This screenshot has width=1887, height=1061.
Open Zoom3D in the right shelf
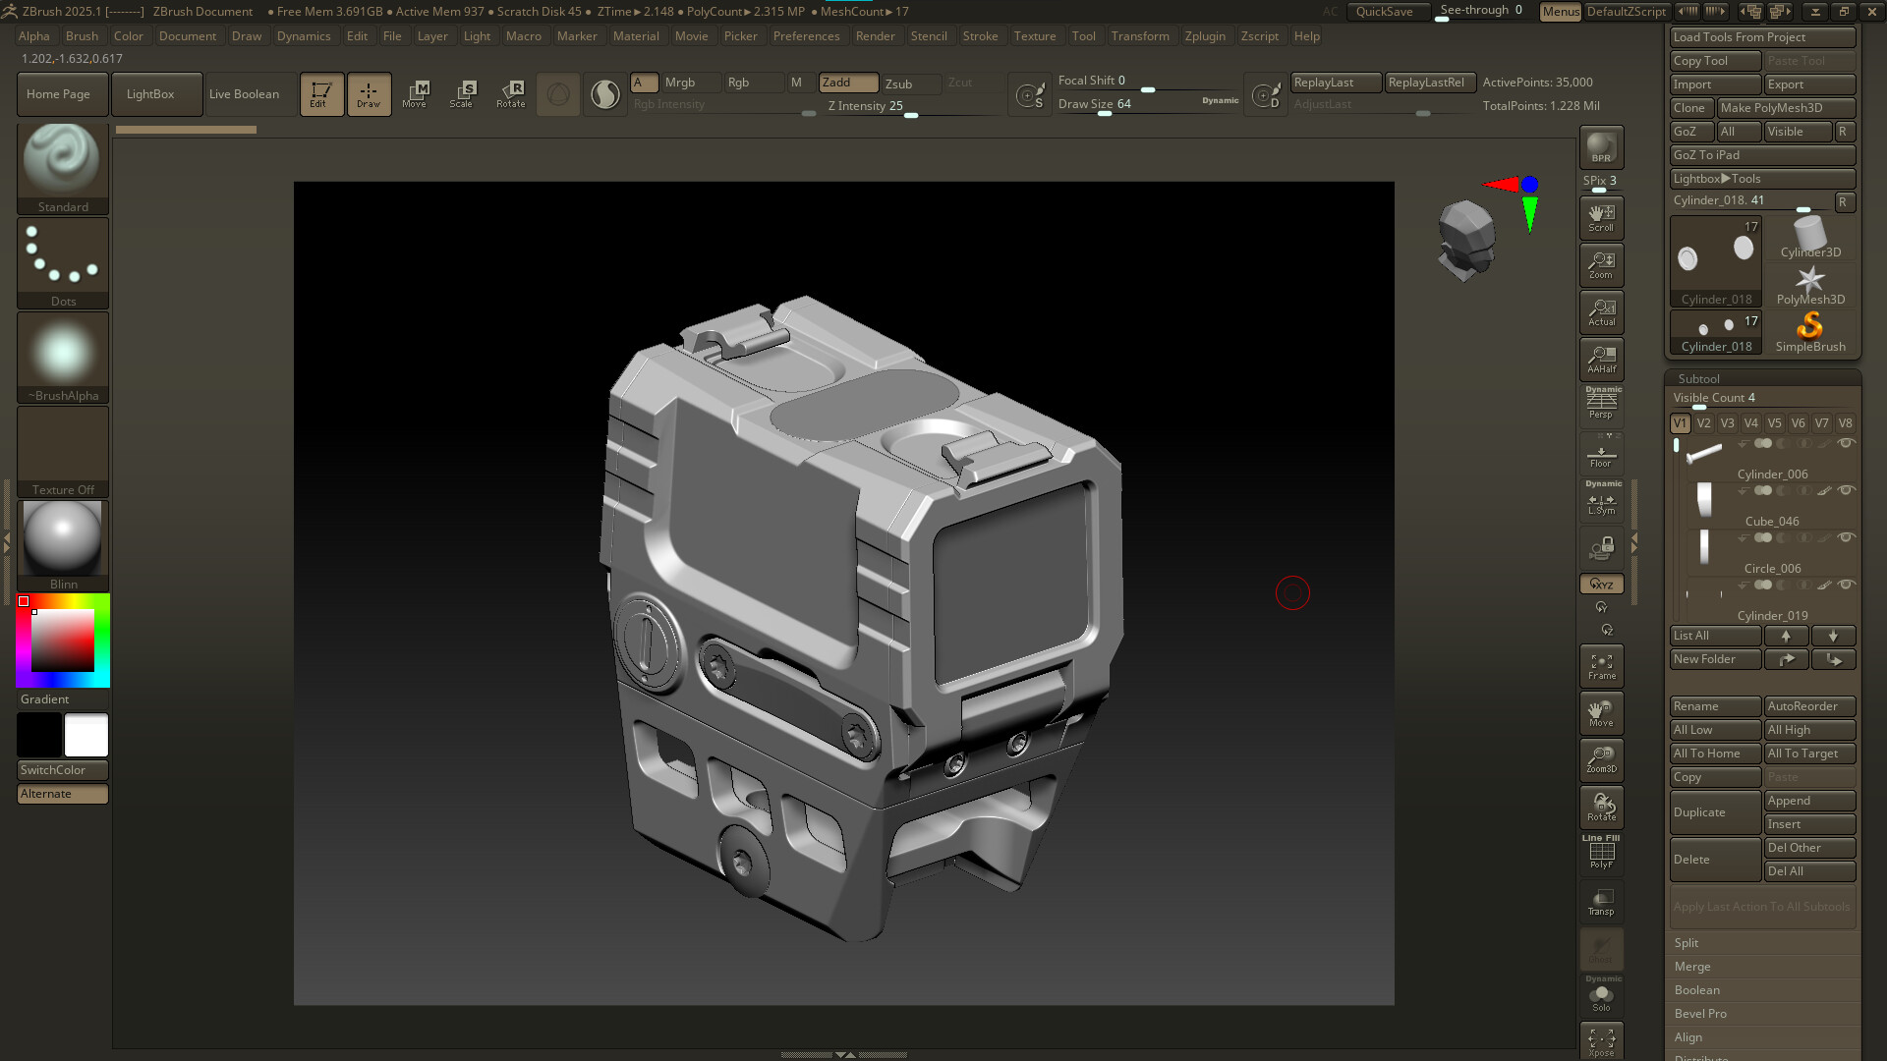point(1601,759)
